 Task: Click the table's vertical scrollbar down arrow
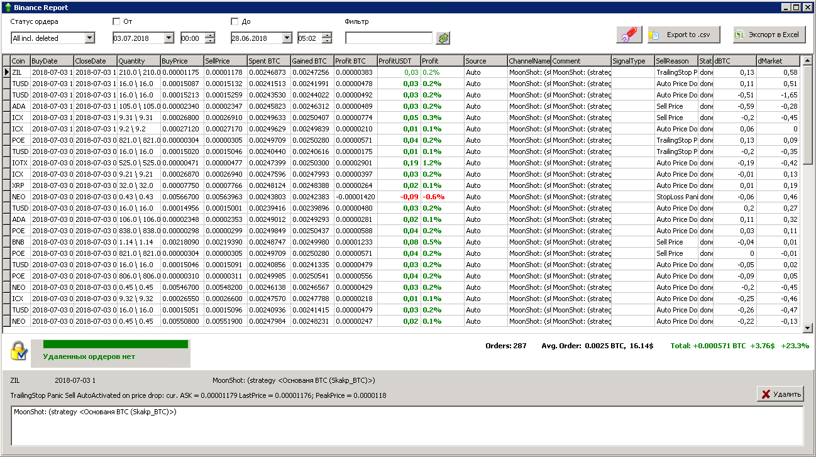[x=808, y=328]
